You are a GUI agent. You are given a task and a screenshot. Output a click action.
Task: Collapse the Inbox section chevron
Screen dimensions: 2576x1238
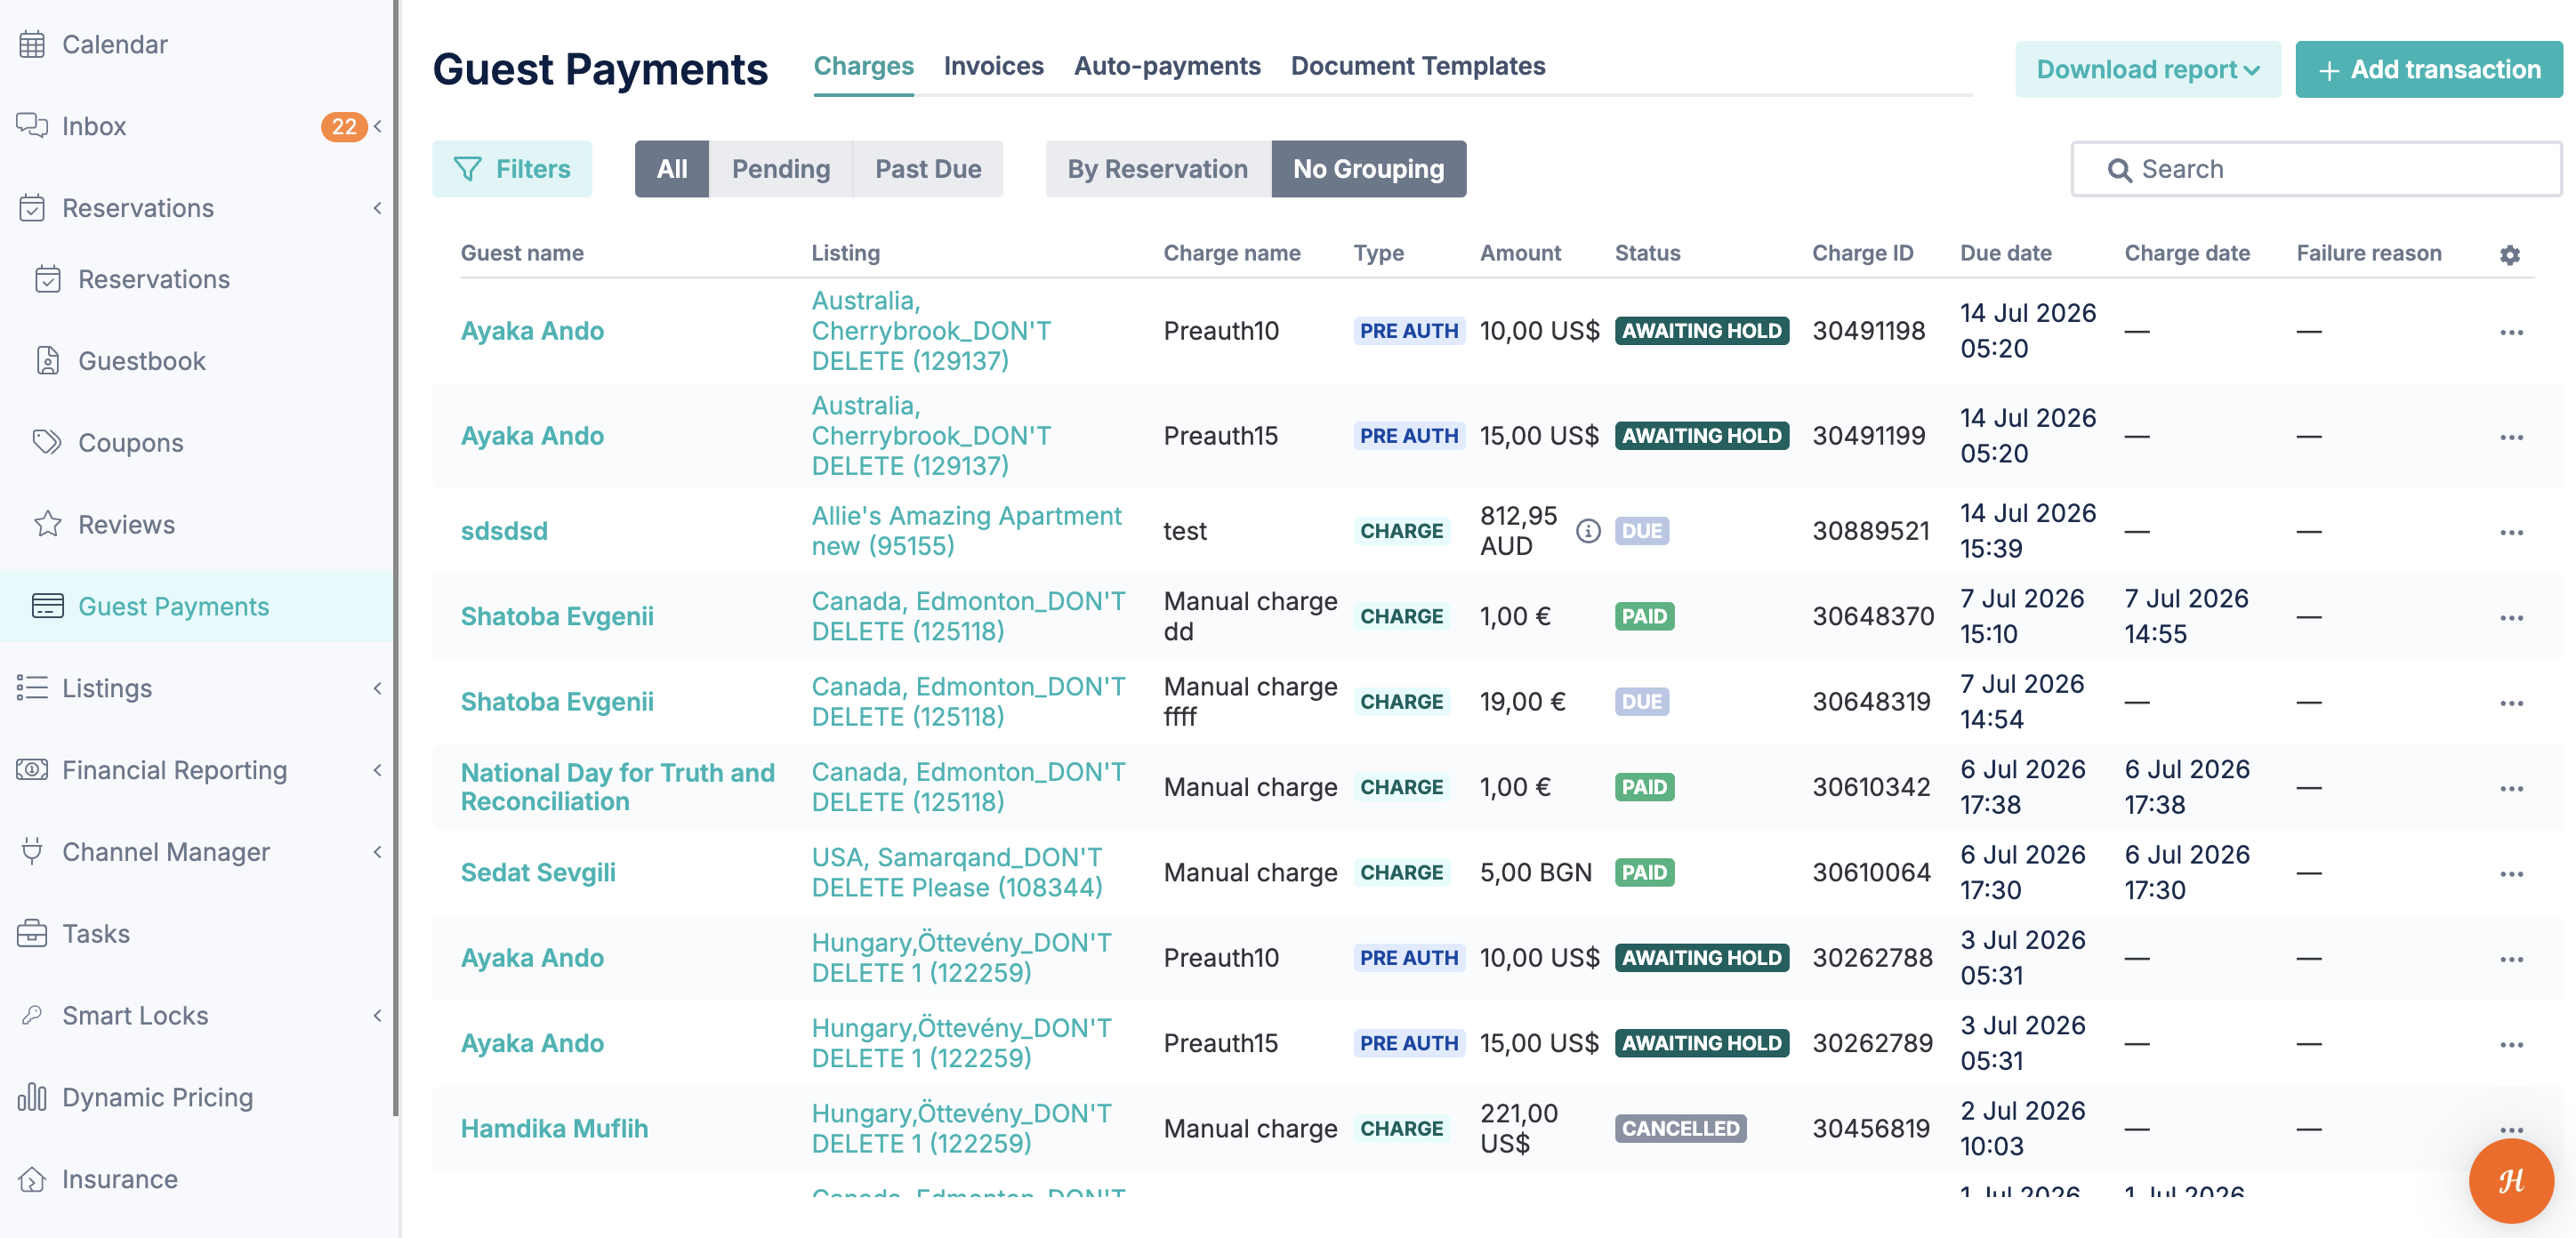(378, 126)
